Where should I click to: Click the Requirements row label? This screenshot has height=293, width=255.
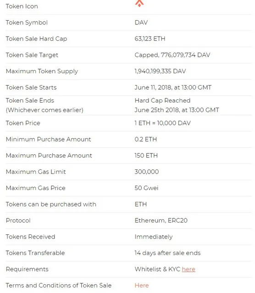tap(27, 269)
